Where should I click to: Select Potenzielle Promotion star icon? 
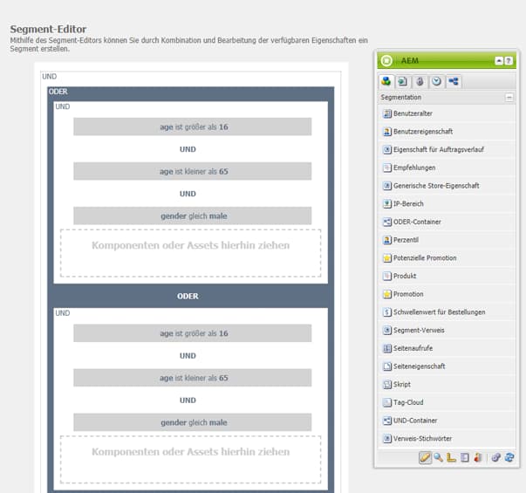387,258
